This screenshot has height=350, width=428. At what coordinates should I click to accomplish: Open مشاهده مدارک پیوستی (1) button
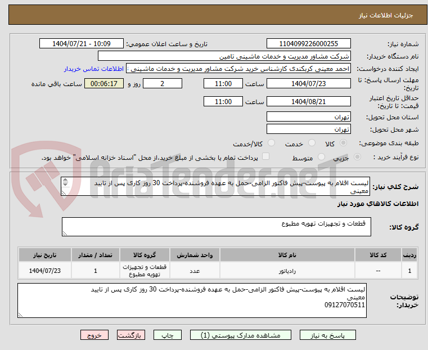pyautogui.click(x=241, y=335)
